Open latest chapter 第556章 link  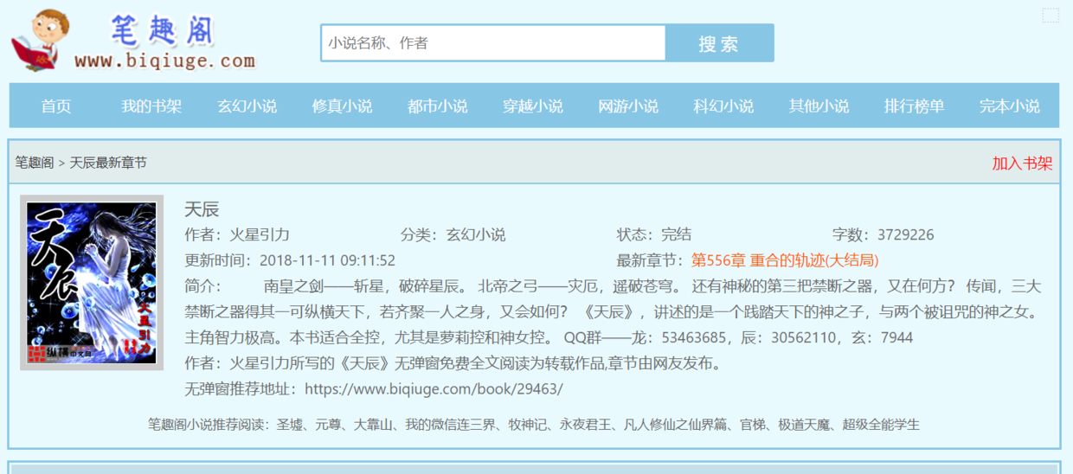click(784, 260)
